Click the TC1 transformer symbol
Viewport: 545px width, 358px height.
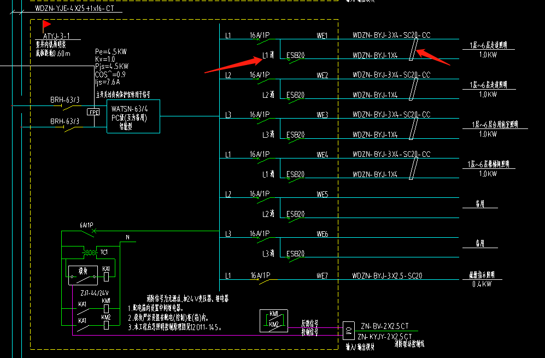pyautogui.click(x=90, y=253)
